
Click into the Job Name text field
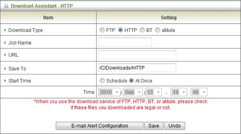pyautogui.click(x=125, y=42)
